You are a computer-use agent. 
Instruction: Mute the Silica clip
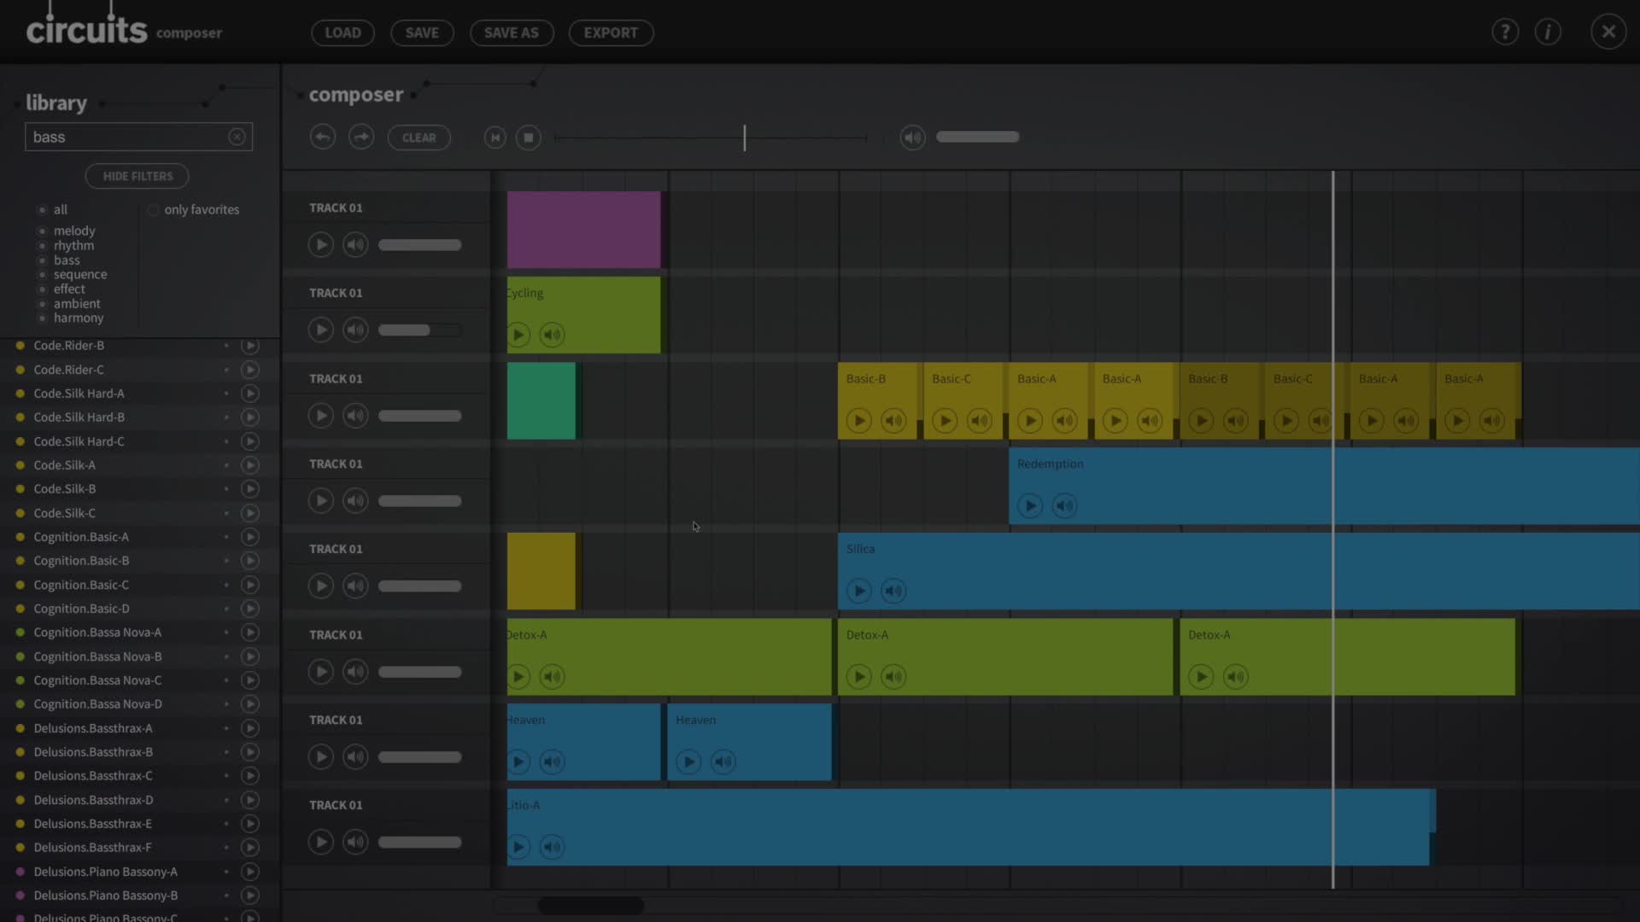[x=893, y=591]
